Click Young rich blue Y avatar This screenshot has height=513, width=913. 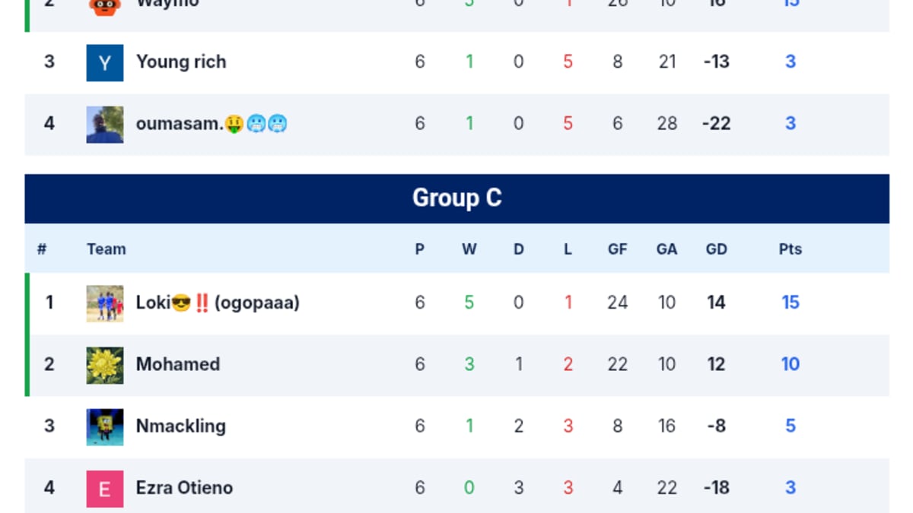(105, 62)
